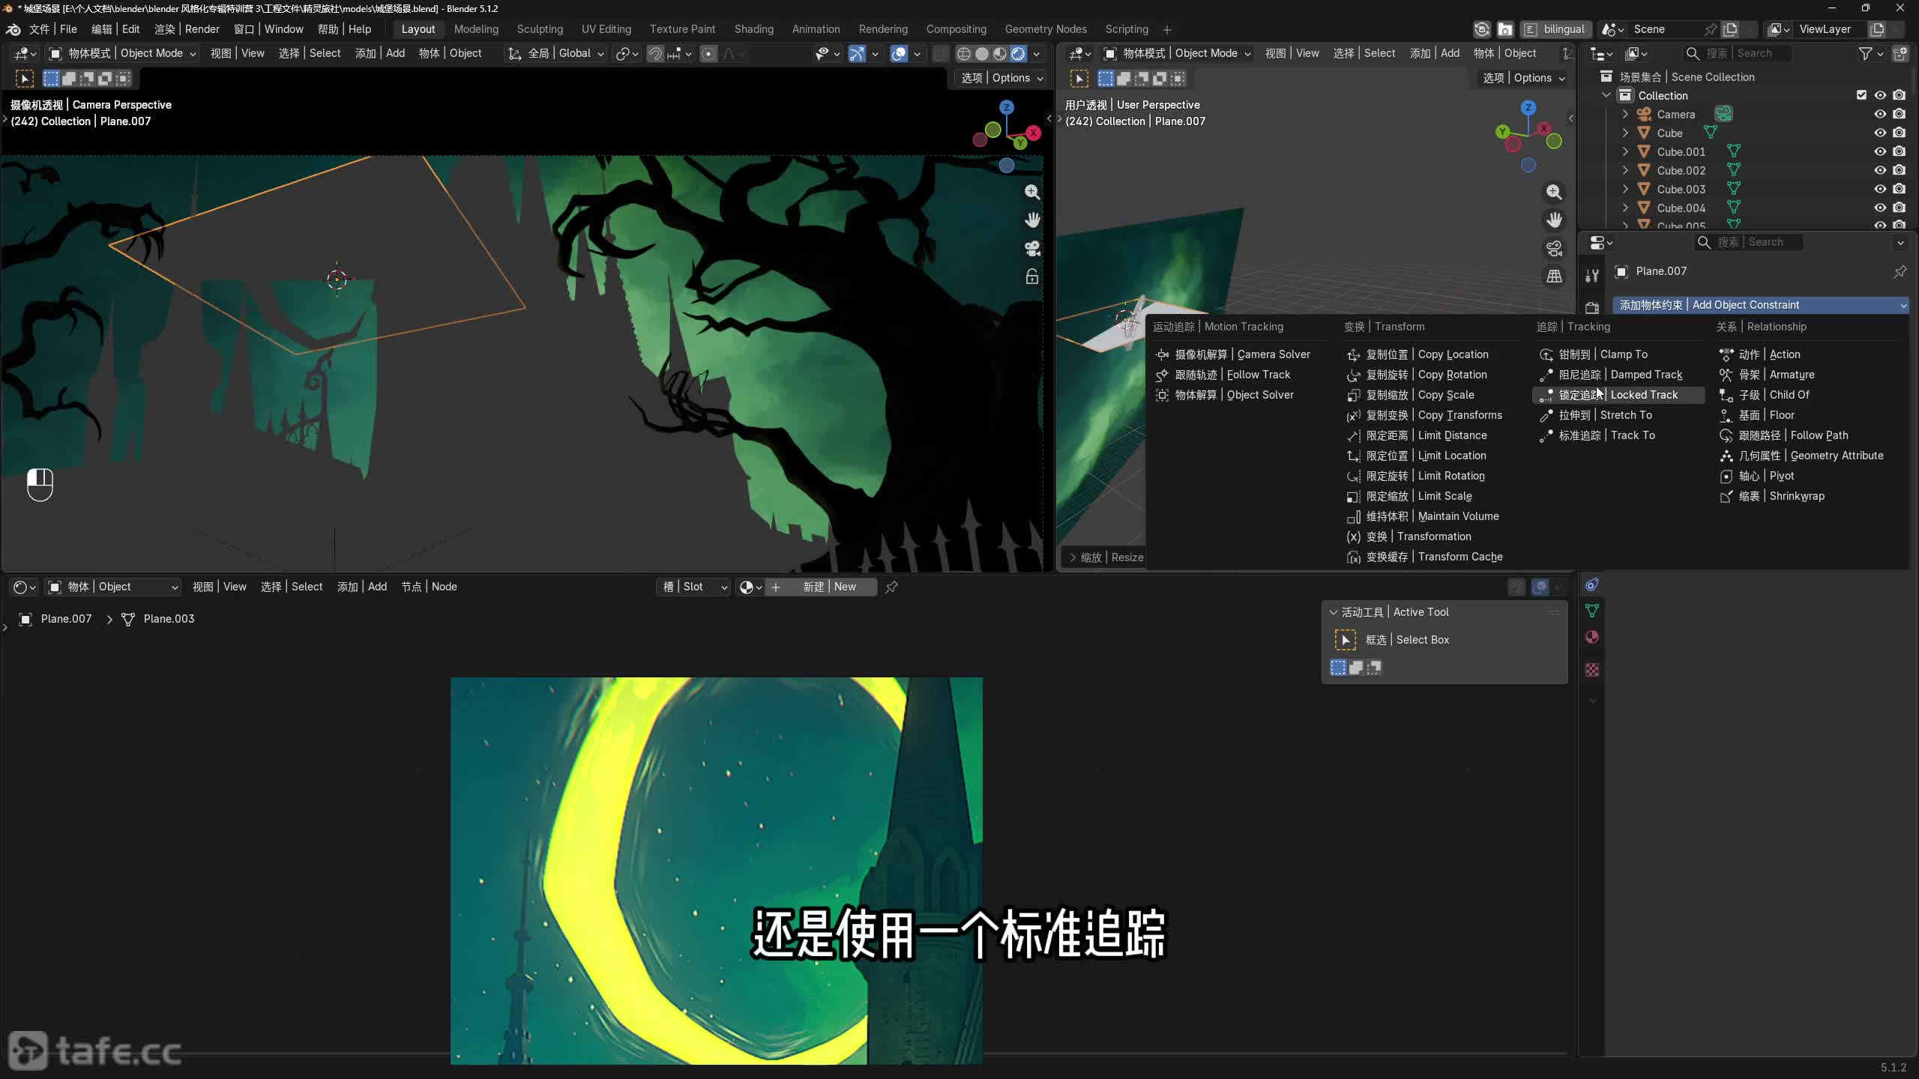Expand the Cube.001 tree item
Image resolution: width=1919 pixels, height=1079 pixels.
point(1625,151)
